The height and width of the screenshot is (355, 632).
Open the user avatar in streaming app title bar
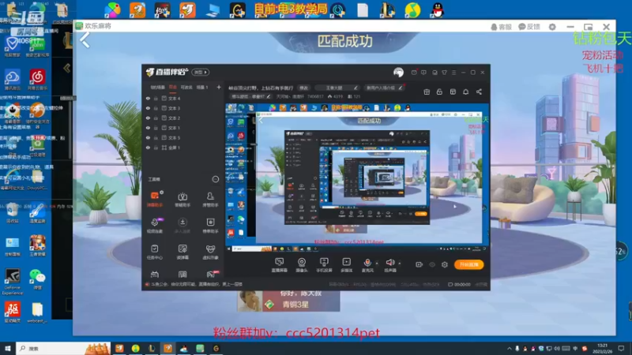(398, 73)
